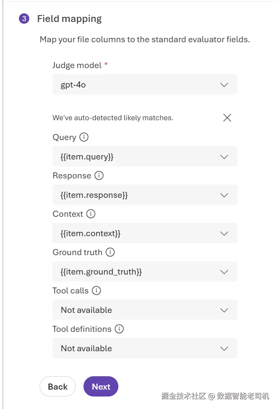Click the Context info icon
Screen dimensions: 278x409
(91, 214)
